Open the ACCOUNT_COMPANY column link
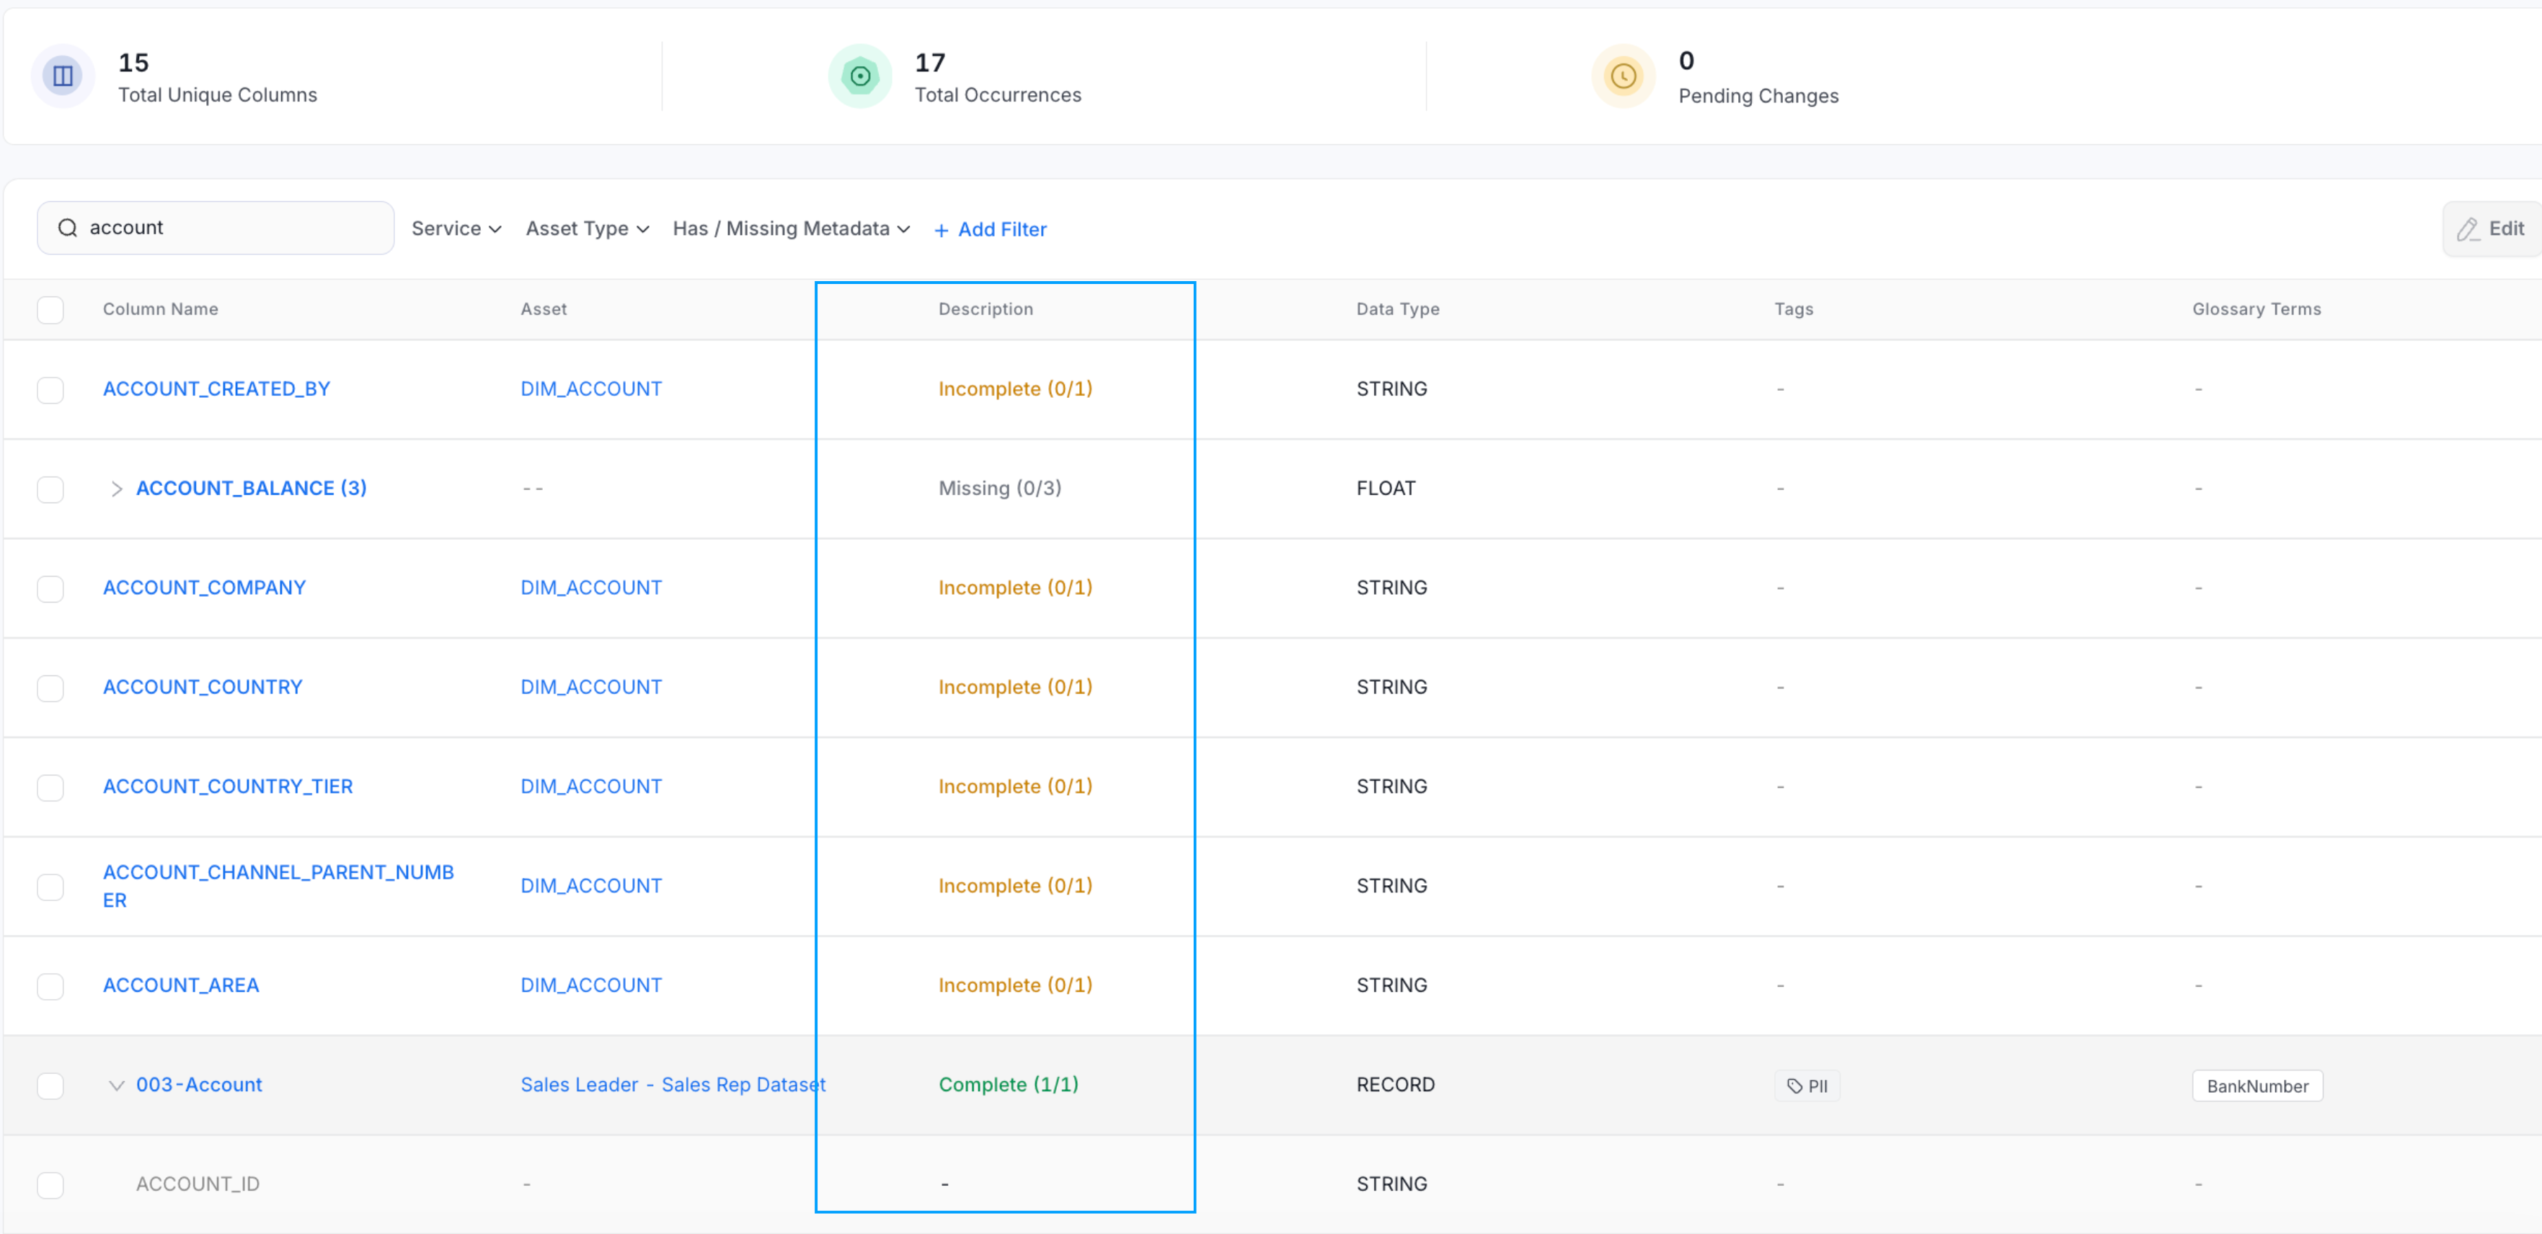The image size is (2542, 1234). click(x=204, y=588)
